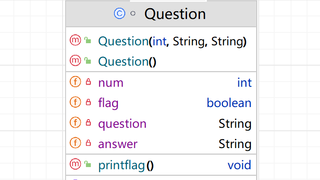
Task: Click the public lock icon beside printflag()
Action: click(x=88, y=164)
